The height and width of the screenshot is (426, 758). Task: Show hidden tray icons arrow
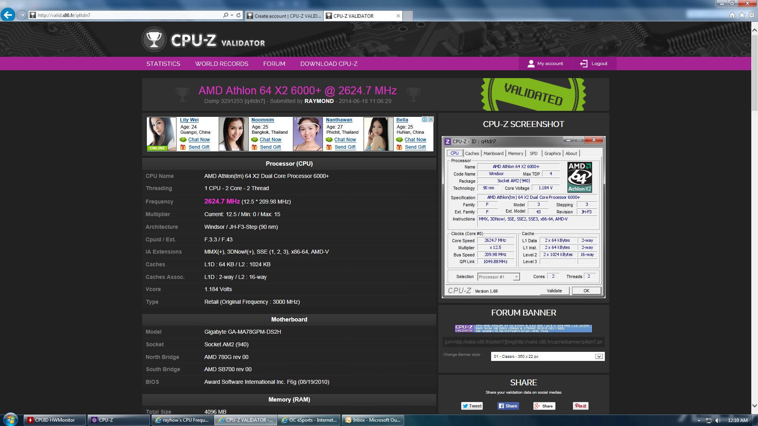(699, 420)
